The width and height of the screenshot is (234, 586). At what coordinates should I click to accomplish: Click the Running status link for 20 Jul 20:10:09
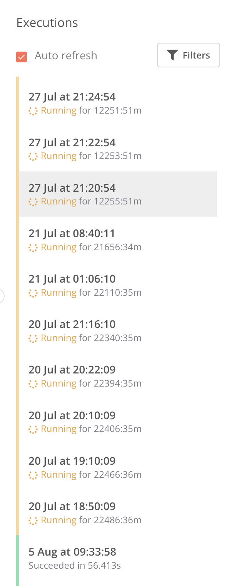[58, 429]
